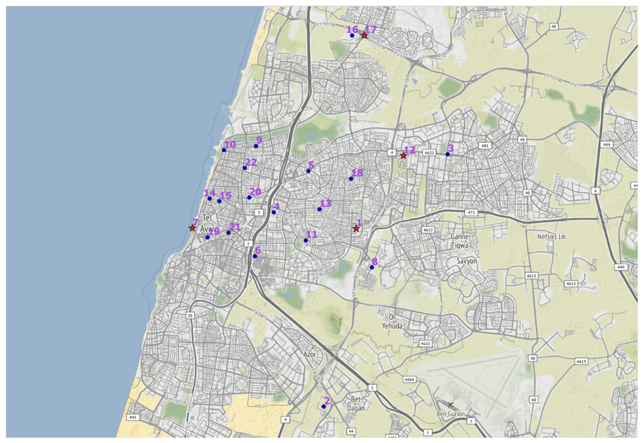Choose the blue dot marker labeled 13
This screenshot has height=443, width=643.
point(319,210)
